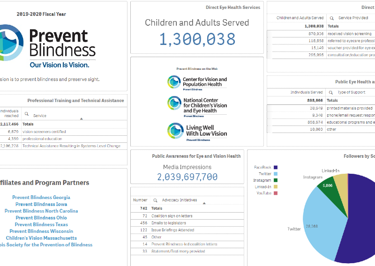Select the 'referred to eyecare professional' row
The height and width of the screenshot is (266, 375).
(x=321, y=41)
